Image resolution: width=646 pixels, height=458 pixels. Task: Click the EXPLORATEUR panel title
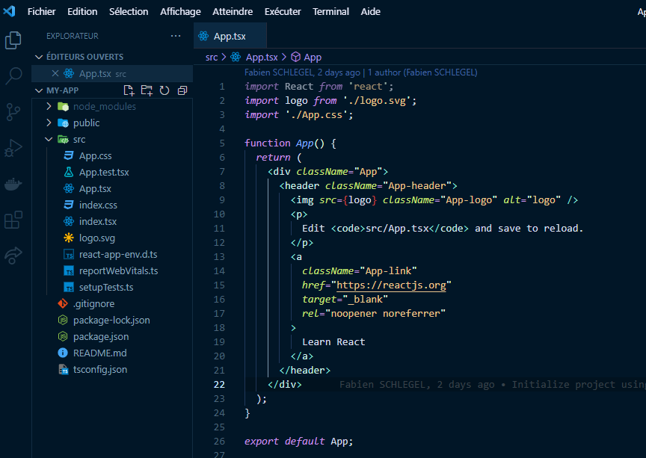pyautogui.click(x=73, y=36)
